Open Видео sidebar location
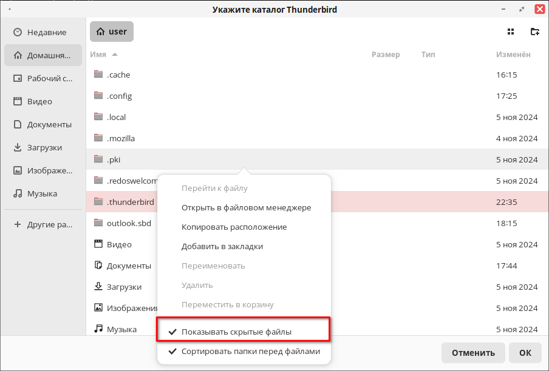 (x=43, y=102)
